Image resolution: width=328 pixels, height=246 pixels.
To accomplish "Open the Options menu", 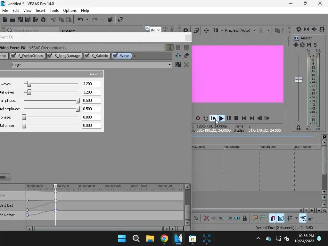I will [x=70, y=11].
